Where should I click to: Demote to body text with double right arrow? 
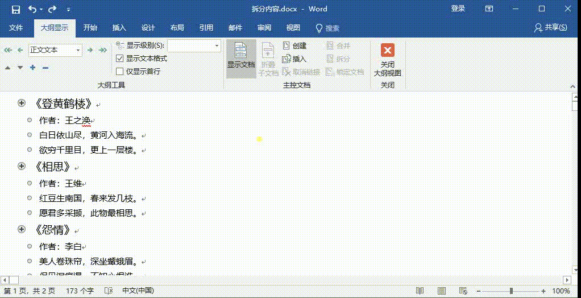click(x=103, y=50)
